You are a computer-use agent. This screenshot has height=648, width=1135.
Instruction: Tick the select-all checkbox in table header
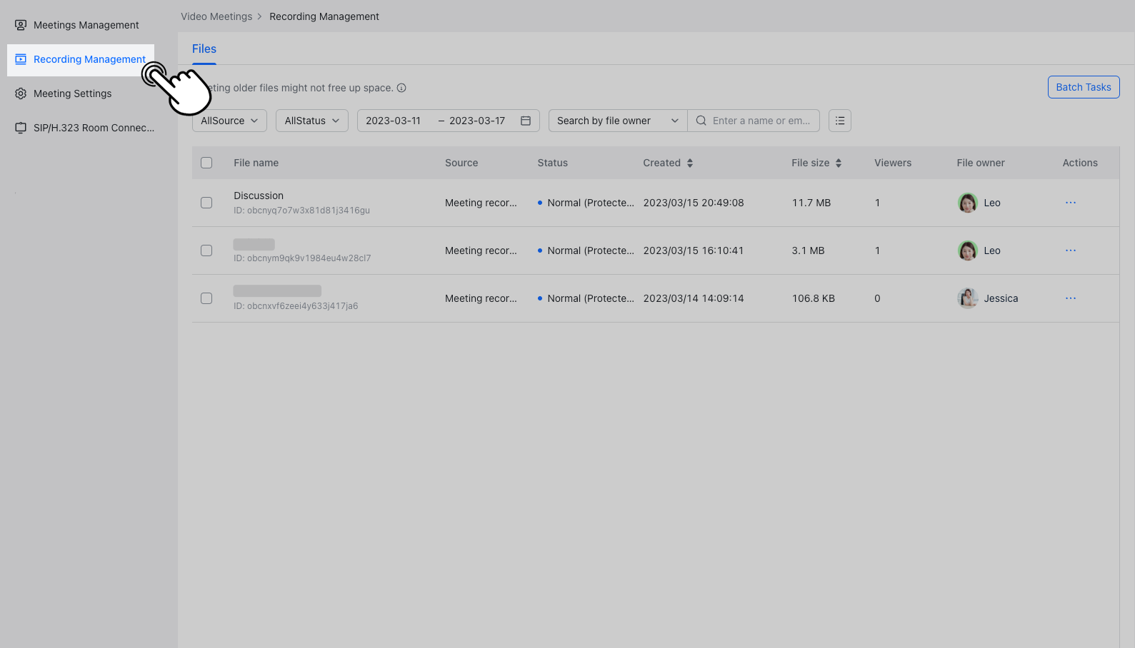[206, 163]
